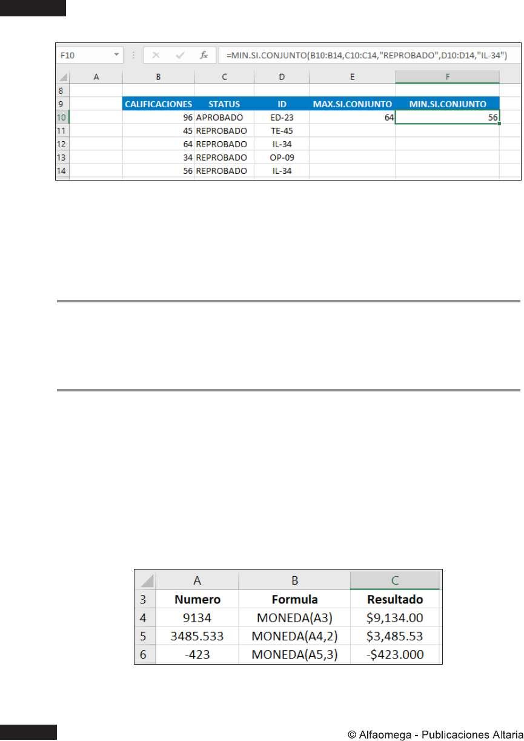The width and height of the screenshot is (524, 741).
Task: Select row 5 header in MONEDA sheet
Action: click(145, 636)
